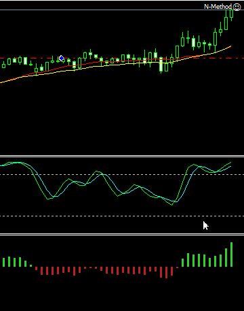Click the tallest green histogram bar
This screenshot has width=244, height=311.
pyautogui.click(x=231, y=255)
